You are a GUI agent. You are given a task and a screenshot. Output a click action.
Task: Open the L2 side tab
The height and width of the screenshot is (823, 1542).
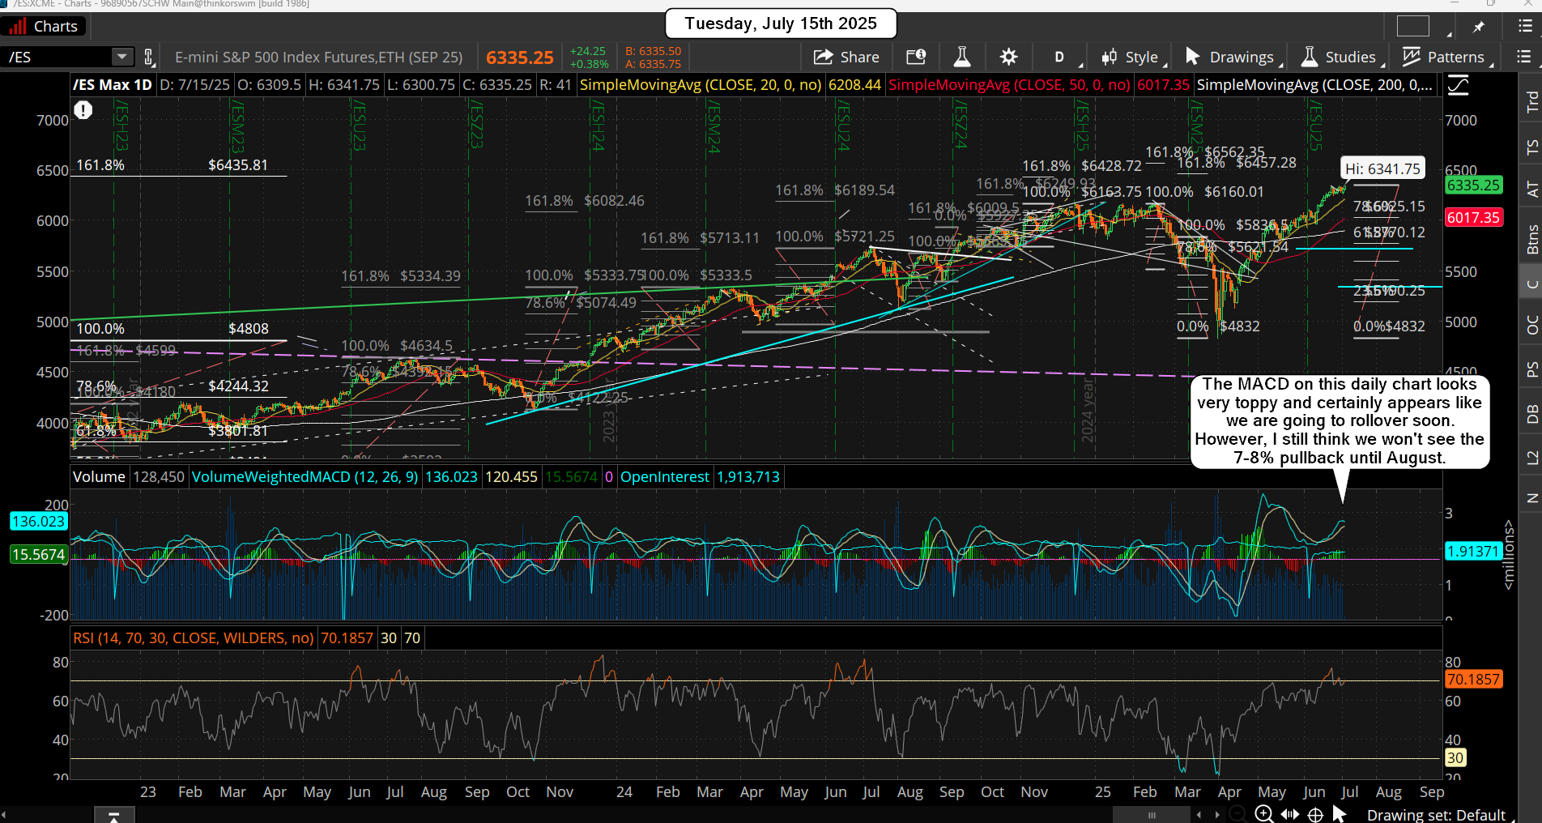coord(1531,458)
